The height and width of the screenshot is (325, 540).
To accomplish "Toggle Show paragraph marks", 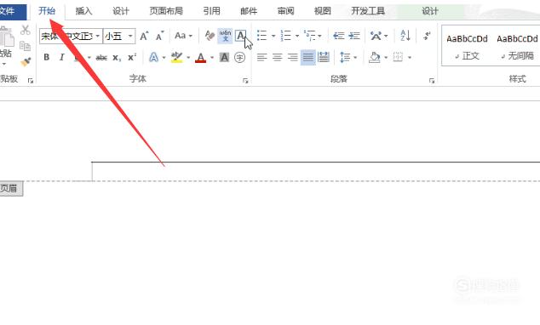I will [x=427, y=36].
